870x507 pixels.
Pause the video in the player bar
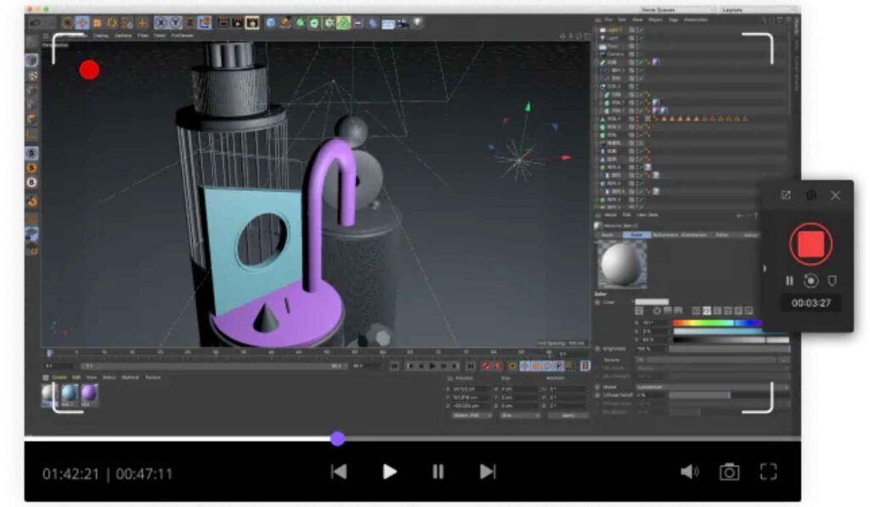click(438, 472)
